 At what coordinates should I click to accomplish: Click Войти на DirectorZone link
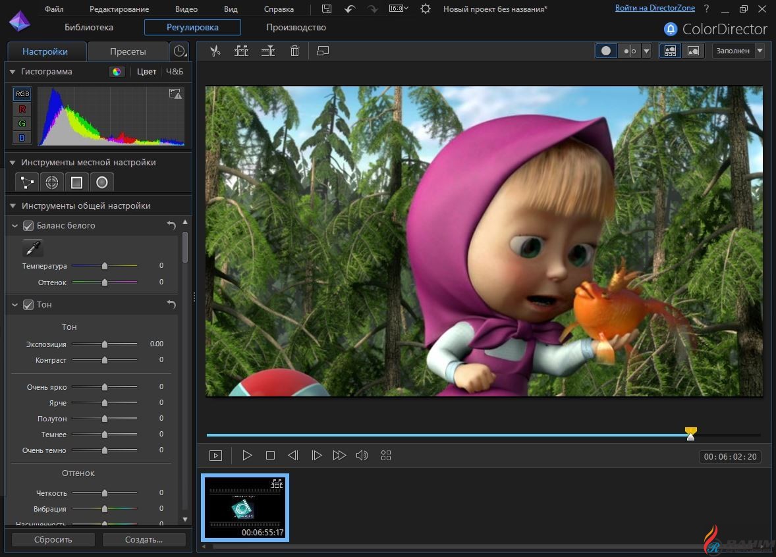click(x=655, y=8)
